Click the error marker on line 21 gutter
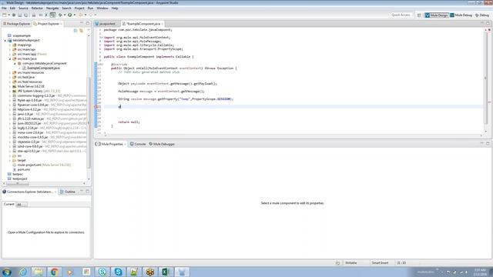The width and height of the screenshot is (493, 277). pos(96,107)
